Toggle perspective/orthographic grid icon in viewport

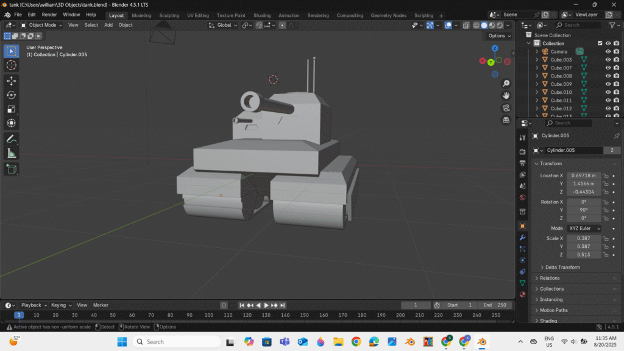point(506,120)
